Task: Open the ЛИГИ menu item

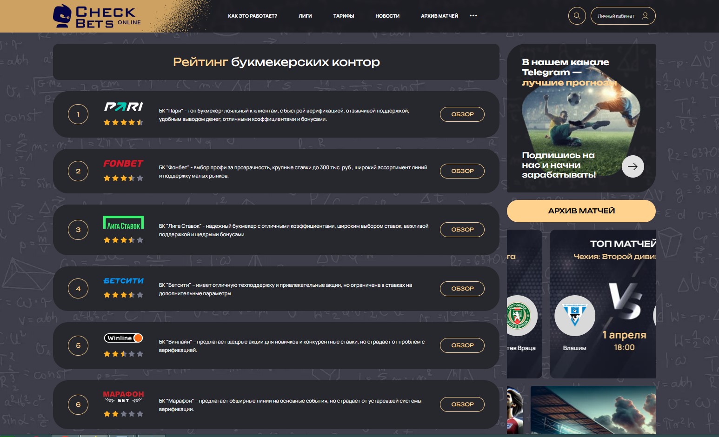Action: pos(305,15)
